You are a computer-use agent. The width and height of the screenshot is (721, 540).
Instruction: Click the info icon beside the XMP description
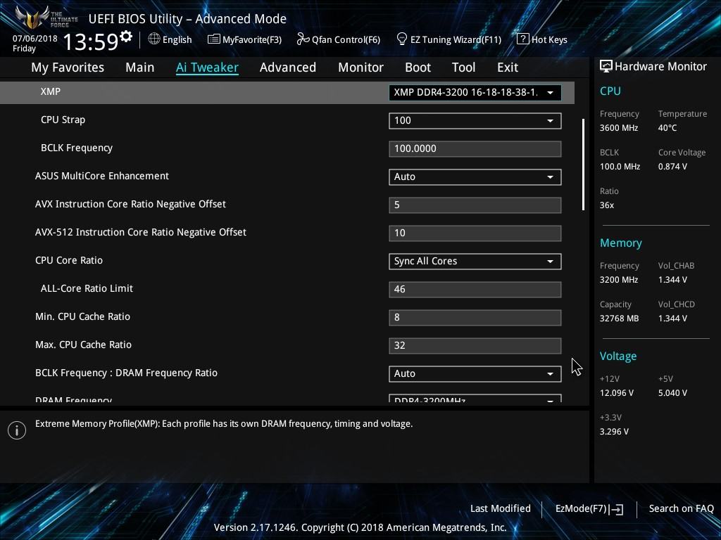pos(17,430)
